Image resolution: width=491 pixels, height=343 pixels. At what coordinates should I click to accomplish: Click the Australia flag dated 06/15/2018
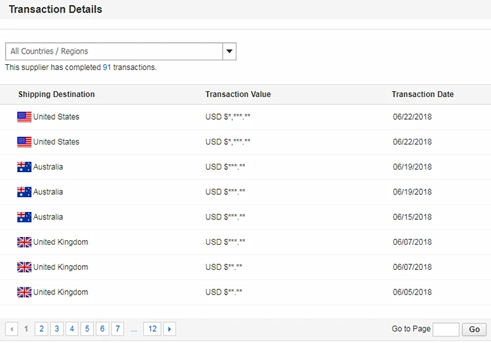24,217
